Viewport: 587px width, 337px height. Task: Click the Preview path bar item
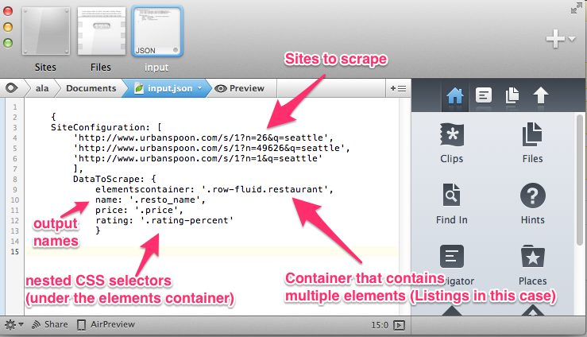pyautogui.click(x=240, y=88)
